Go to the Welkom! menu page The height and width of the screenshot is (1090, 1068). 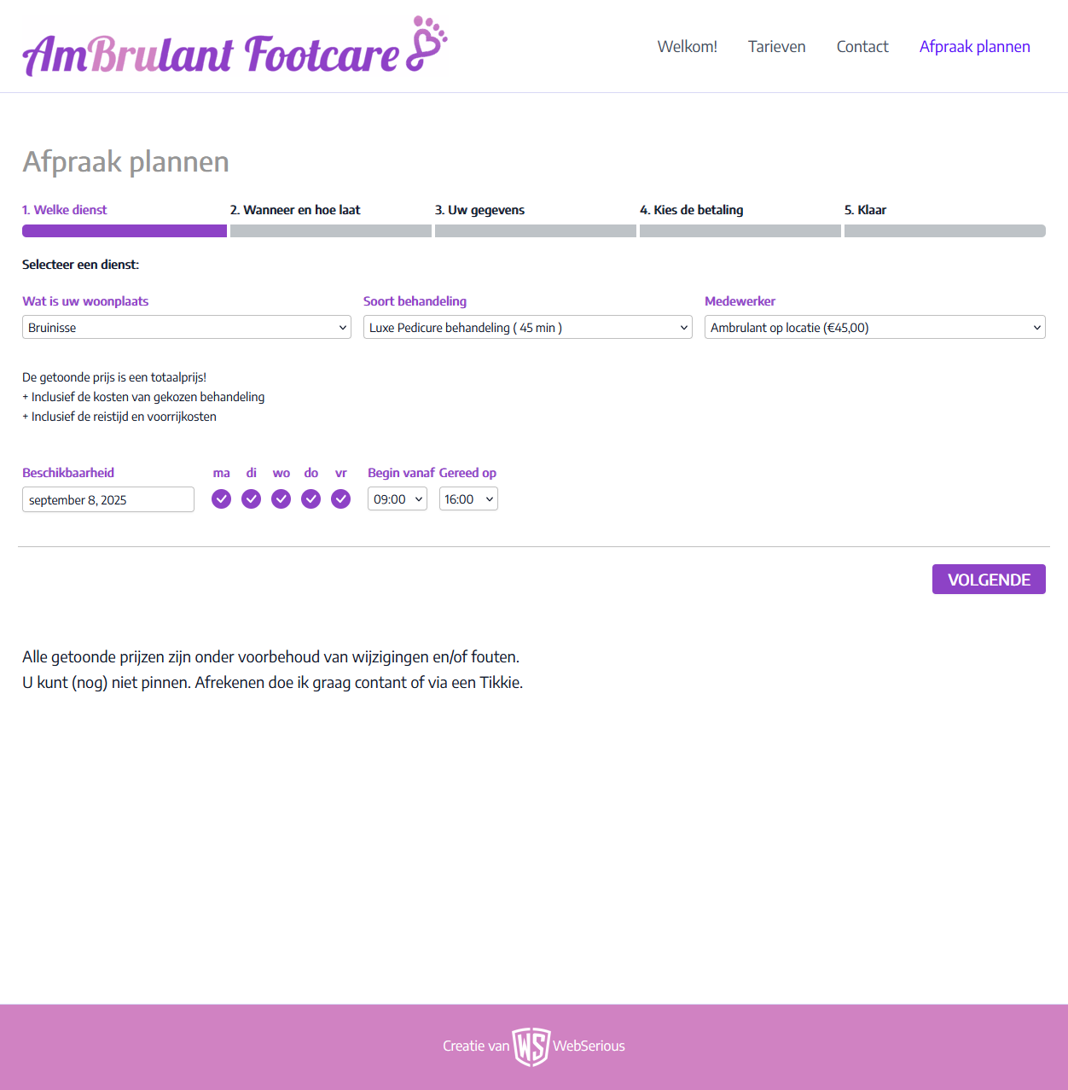coord(687,47)
